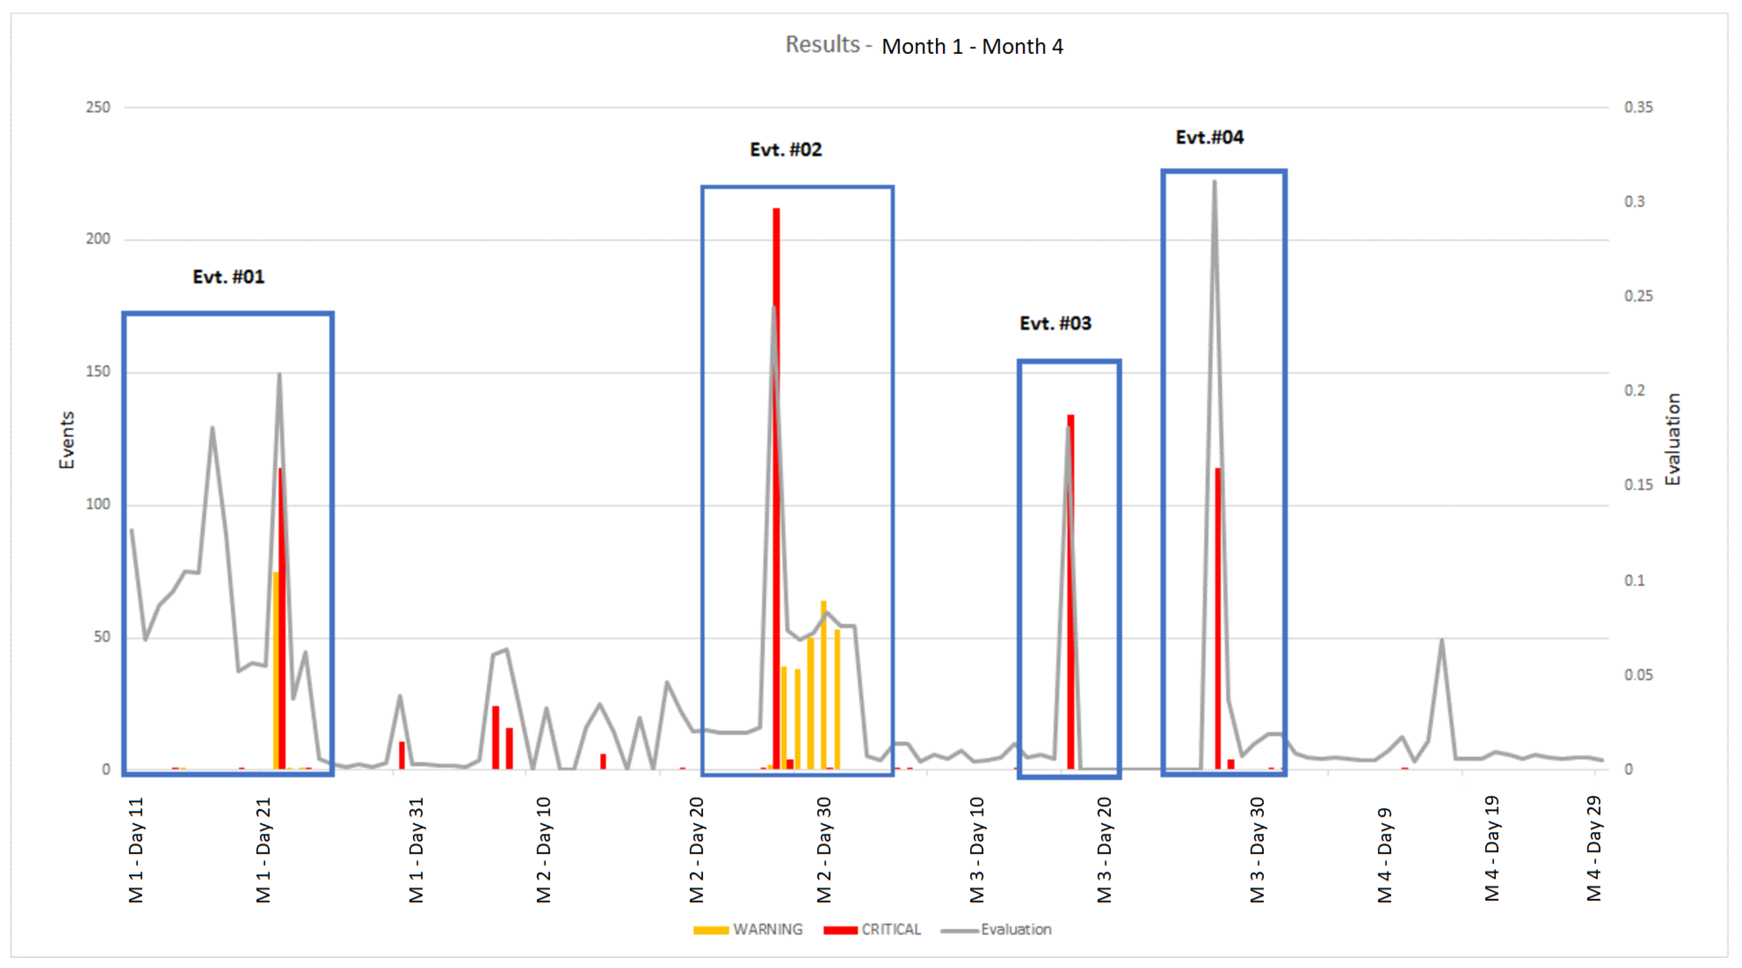Select the "M 1 - Day 31" date label

[416, 850]
